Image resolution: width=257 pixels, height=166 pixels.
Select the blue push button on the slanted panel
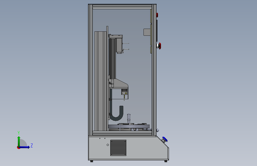pos(165,139)
